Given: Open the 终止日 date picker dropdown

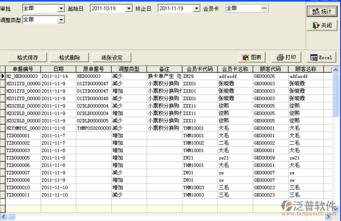Looking at the screenshot, I should tap(196, 8).
